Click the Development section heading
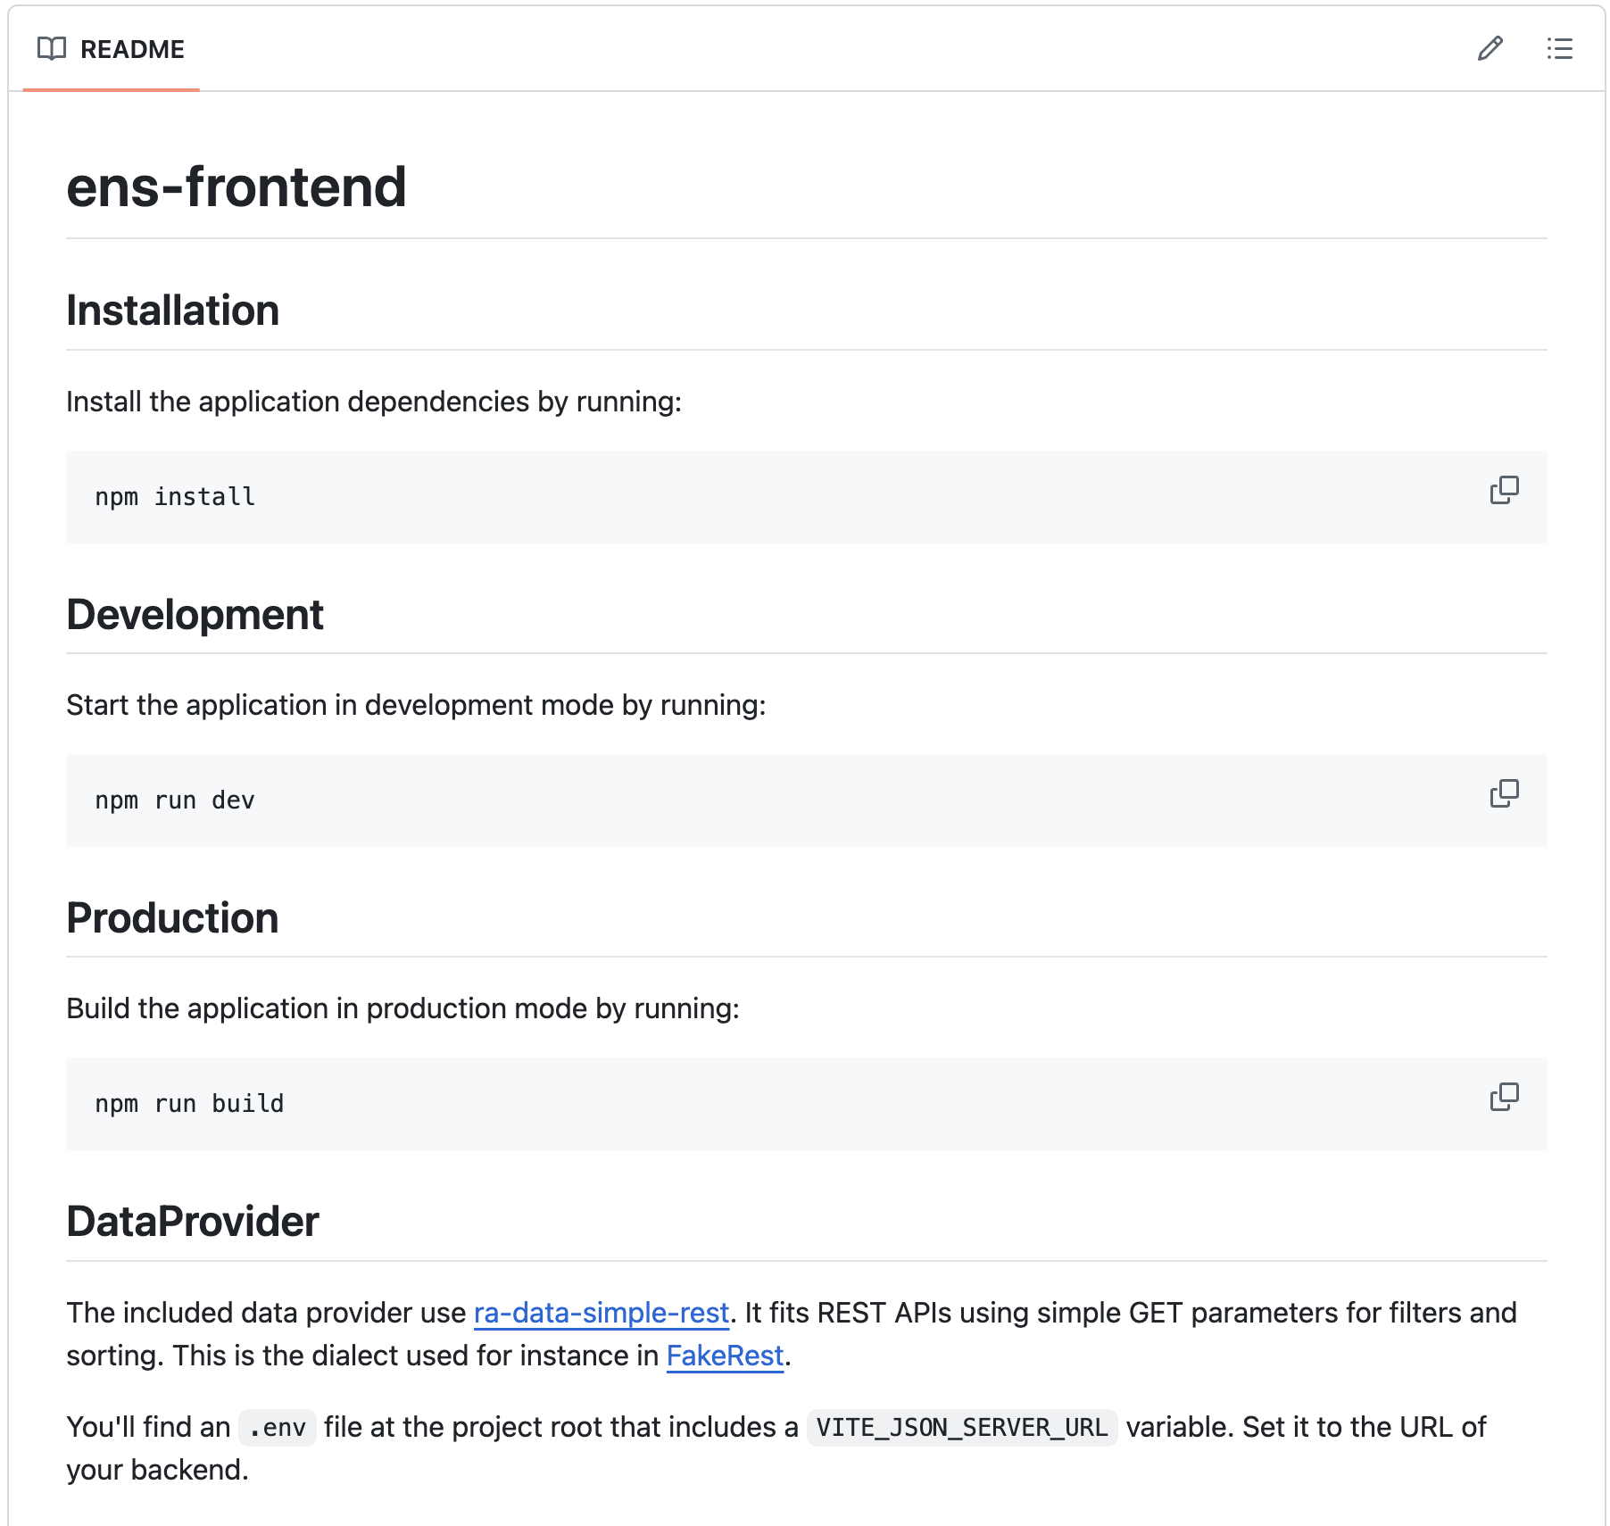 pyautogui.click(x=195, y=615)
